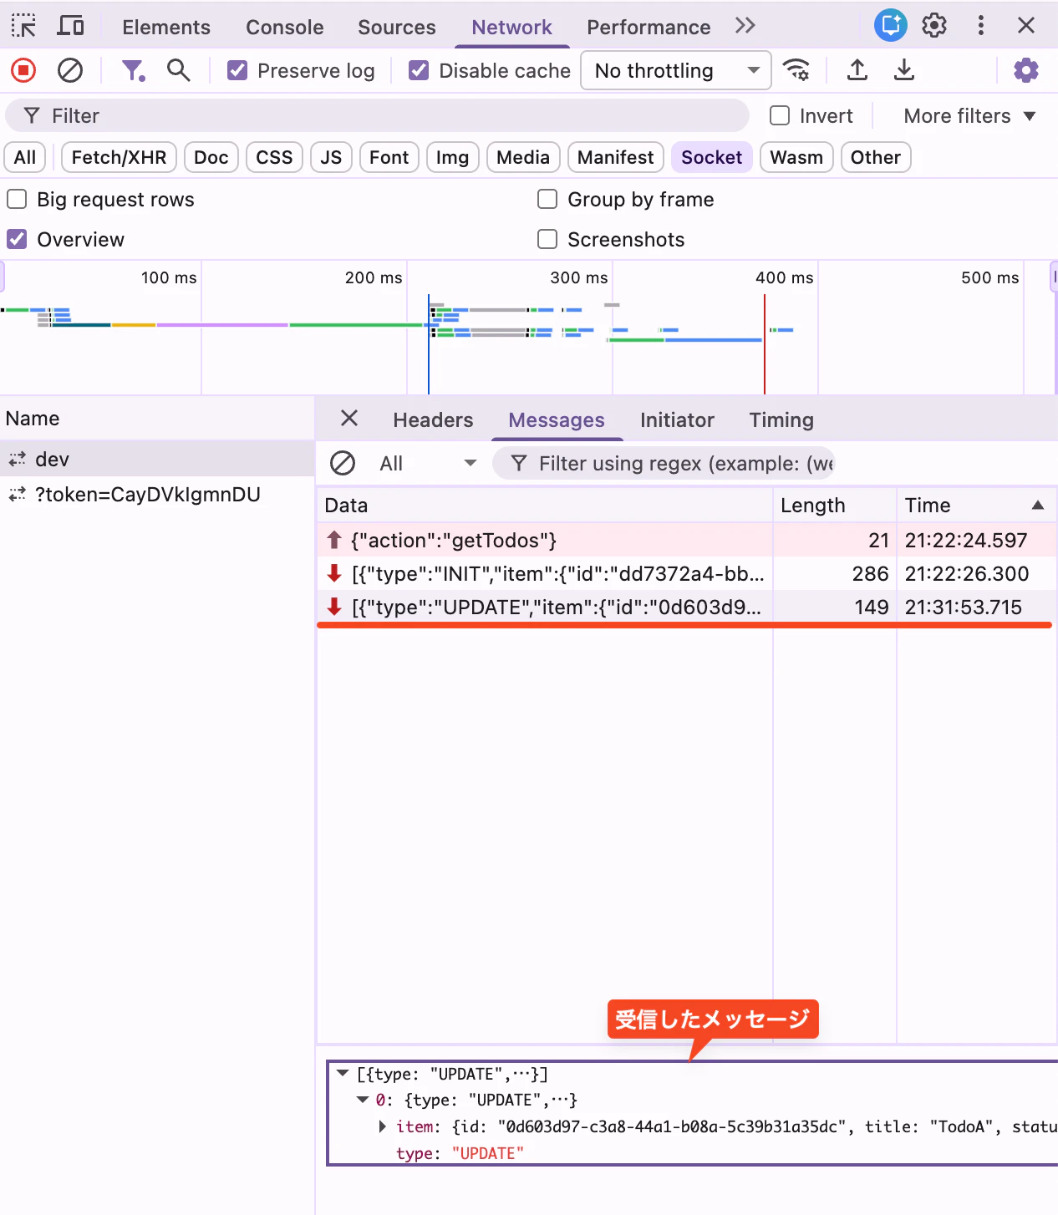Close the request details pane

[x=349, y=418]
